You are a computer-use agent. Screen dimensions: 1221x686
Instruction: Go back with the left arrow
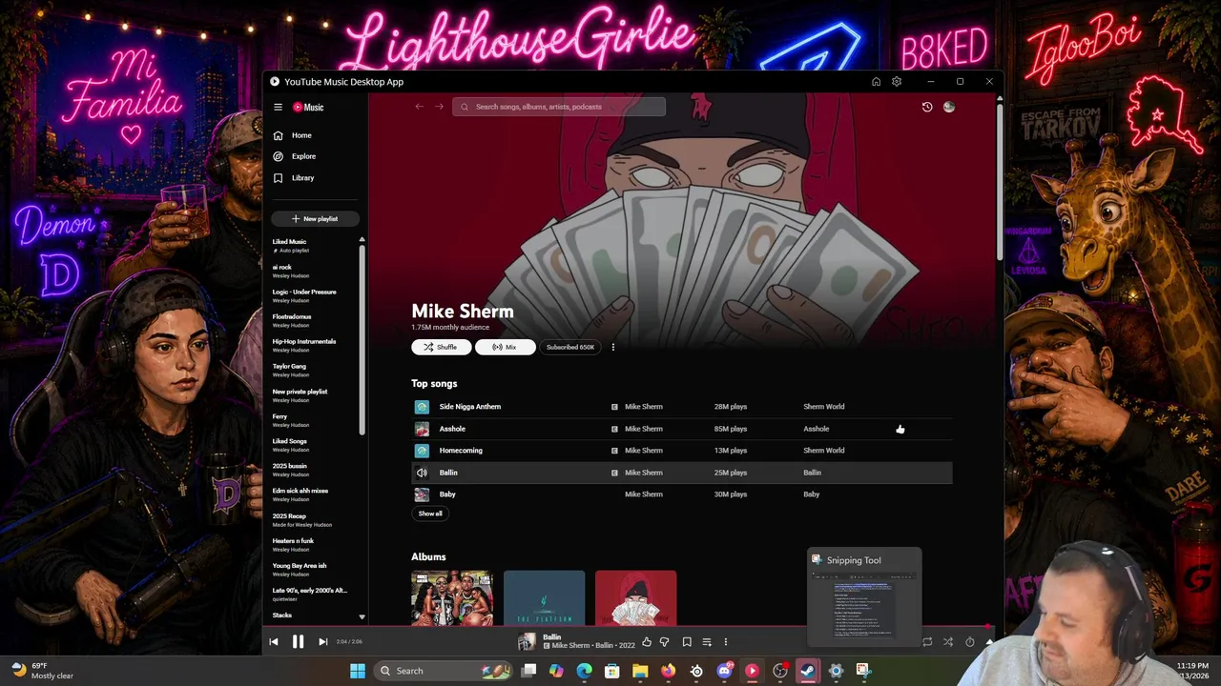pos(419,107)
